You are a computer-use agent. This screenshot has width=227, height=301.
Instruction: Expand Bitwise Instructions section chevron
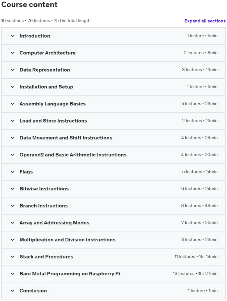point(13,189)
